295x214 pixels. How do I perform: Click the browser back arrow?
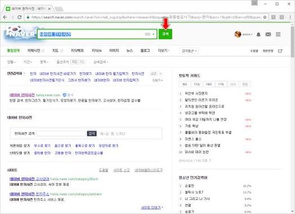pyautogui.click(x=5, y=17)
